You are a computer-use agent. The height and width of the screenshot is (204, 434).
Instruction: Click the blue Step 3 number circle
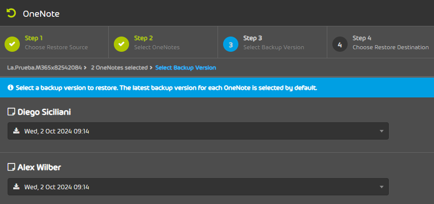[x=231, y=44]
